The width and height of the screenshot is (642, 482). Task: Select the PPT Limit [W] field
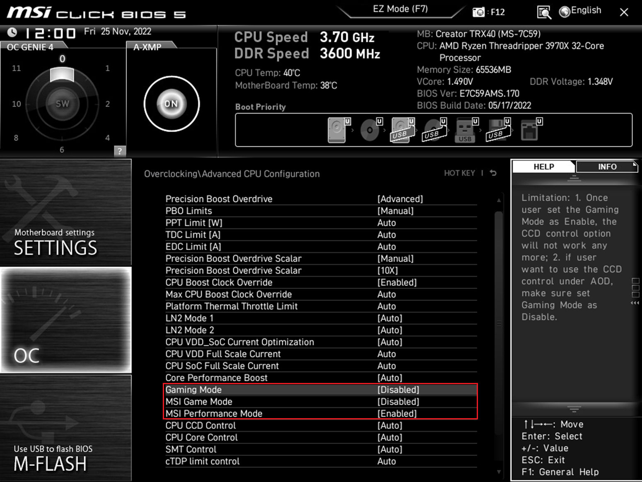pyautogui.click(x=321, y=223)
